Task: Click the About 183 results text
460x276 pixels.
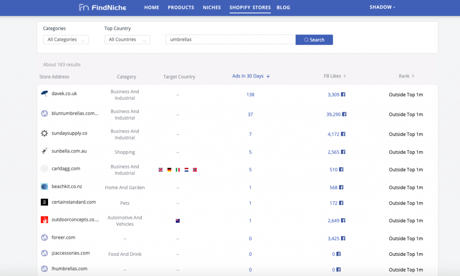Action: (x=62, y=65)
